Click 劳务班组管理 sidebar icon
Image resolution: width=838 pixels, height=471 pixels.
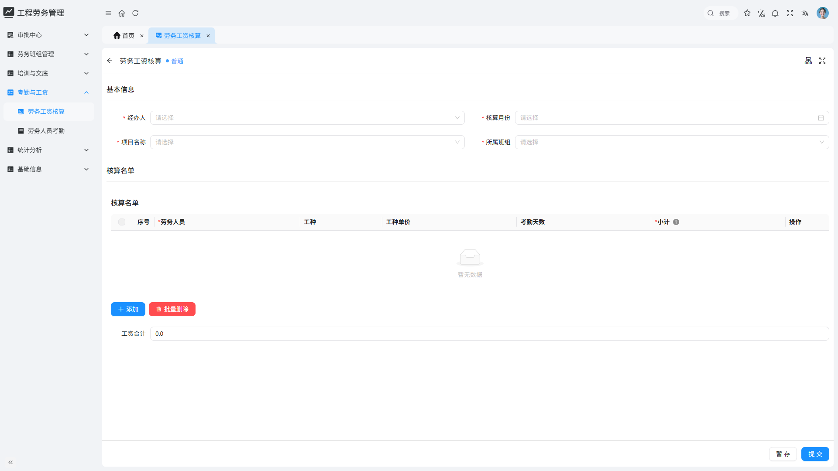[10, 54]
